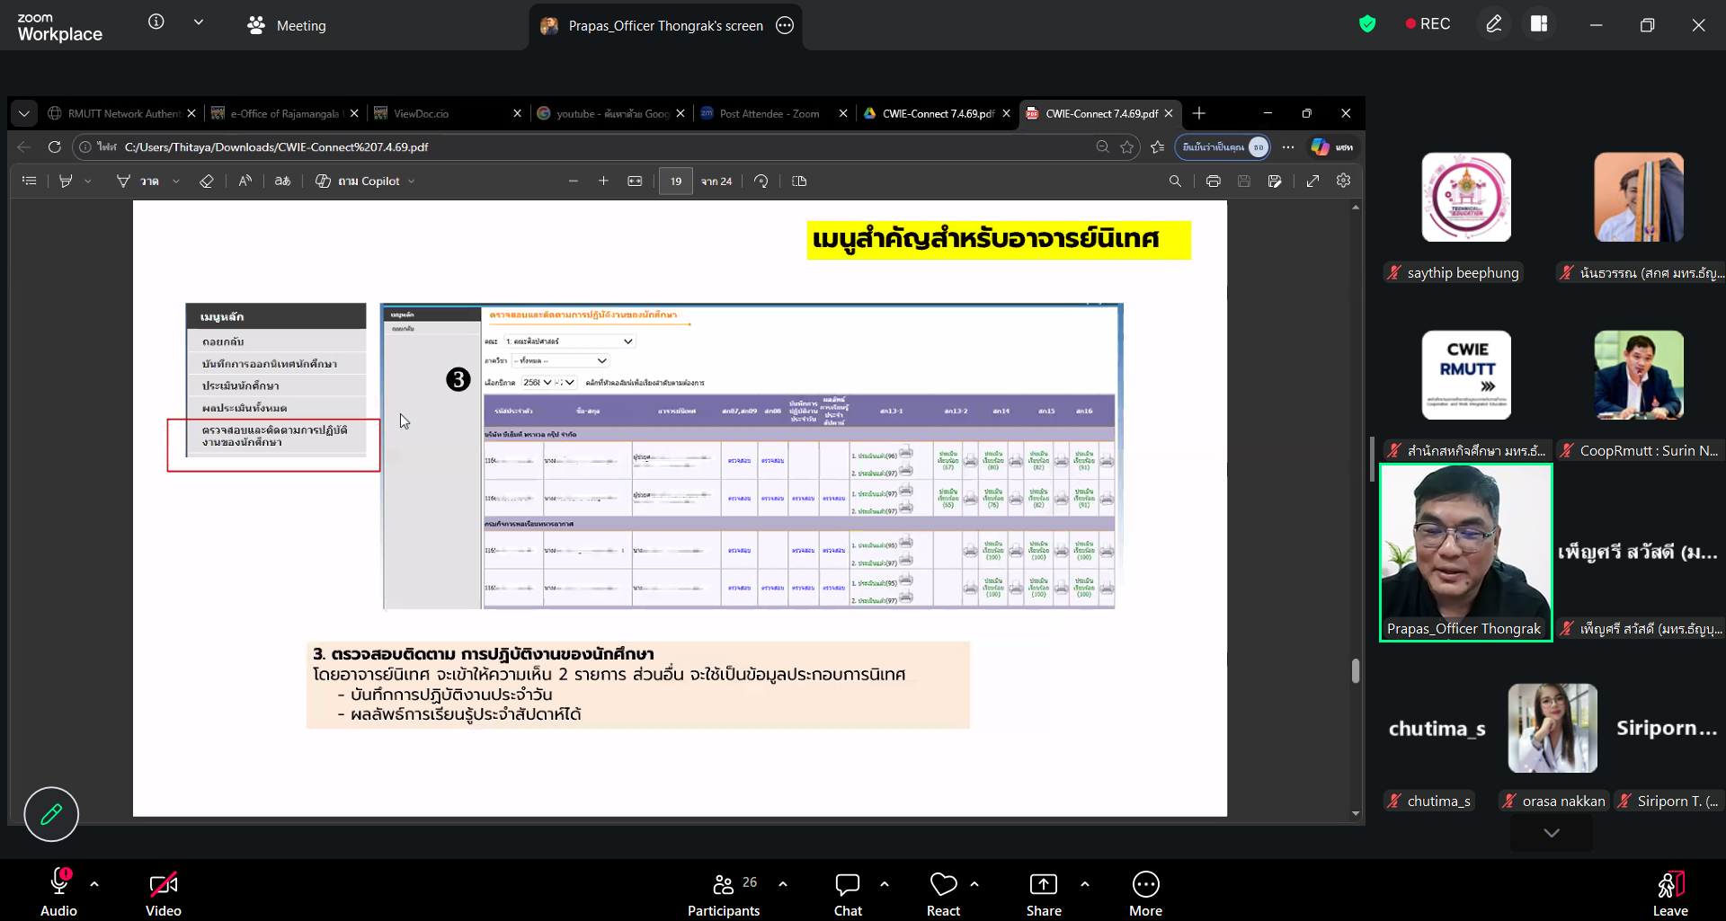Open meeting info icon
Screen dimensions: 1726x921
click(x=156, y=22)
